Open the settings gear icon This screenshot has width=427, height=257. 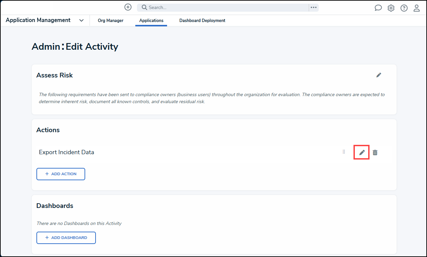[x=391, y=8]
